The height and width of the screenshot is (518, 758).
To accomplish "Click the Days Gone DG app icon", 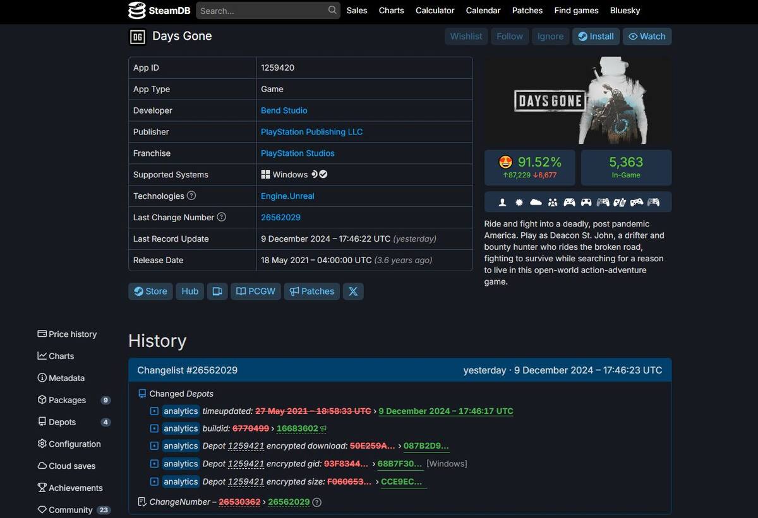I will point(137,37).
